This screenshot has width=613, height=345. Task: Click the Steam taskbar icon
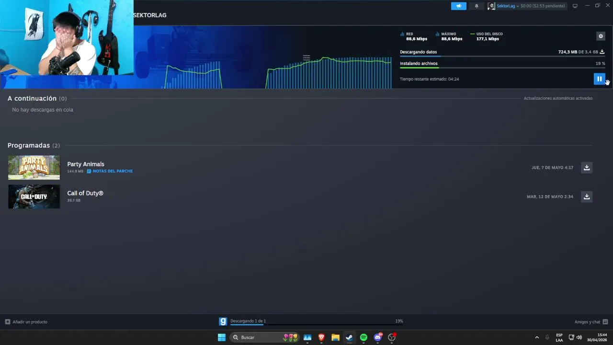[x=349, y=337]
